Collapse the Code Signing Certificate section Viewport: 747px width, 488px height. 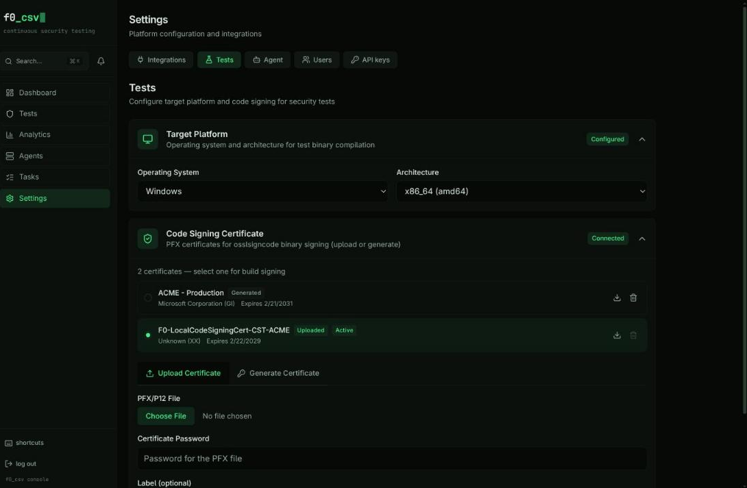click(x=642, y=239)
